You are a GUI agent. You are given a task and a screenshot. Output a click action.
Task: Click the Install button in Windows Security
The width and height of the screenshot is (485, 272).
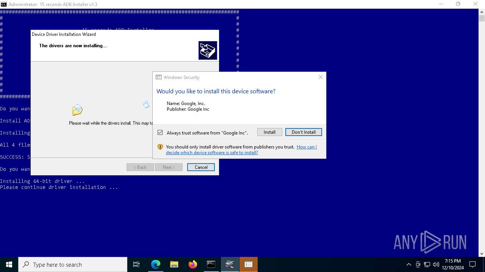point(269,132)
